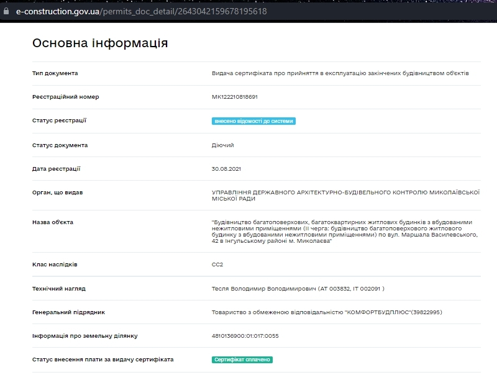Click the blue 'внесено відомості до системи' badge
The height and width of the screenshot is (380, 497).
coord(253,121)
